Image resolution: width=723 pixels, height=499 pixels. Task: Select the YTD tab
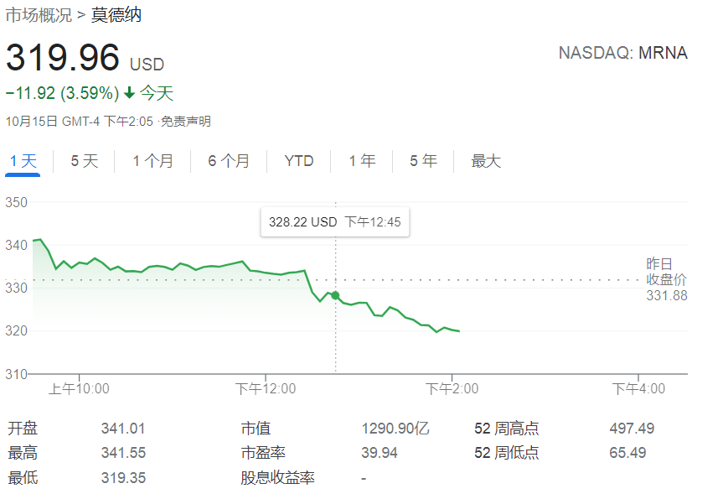[x=299, y=161]
